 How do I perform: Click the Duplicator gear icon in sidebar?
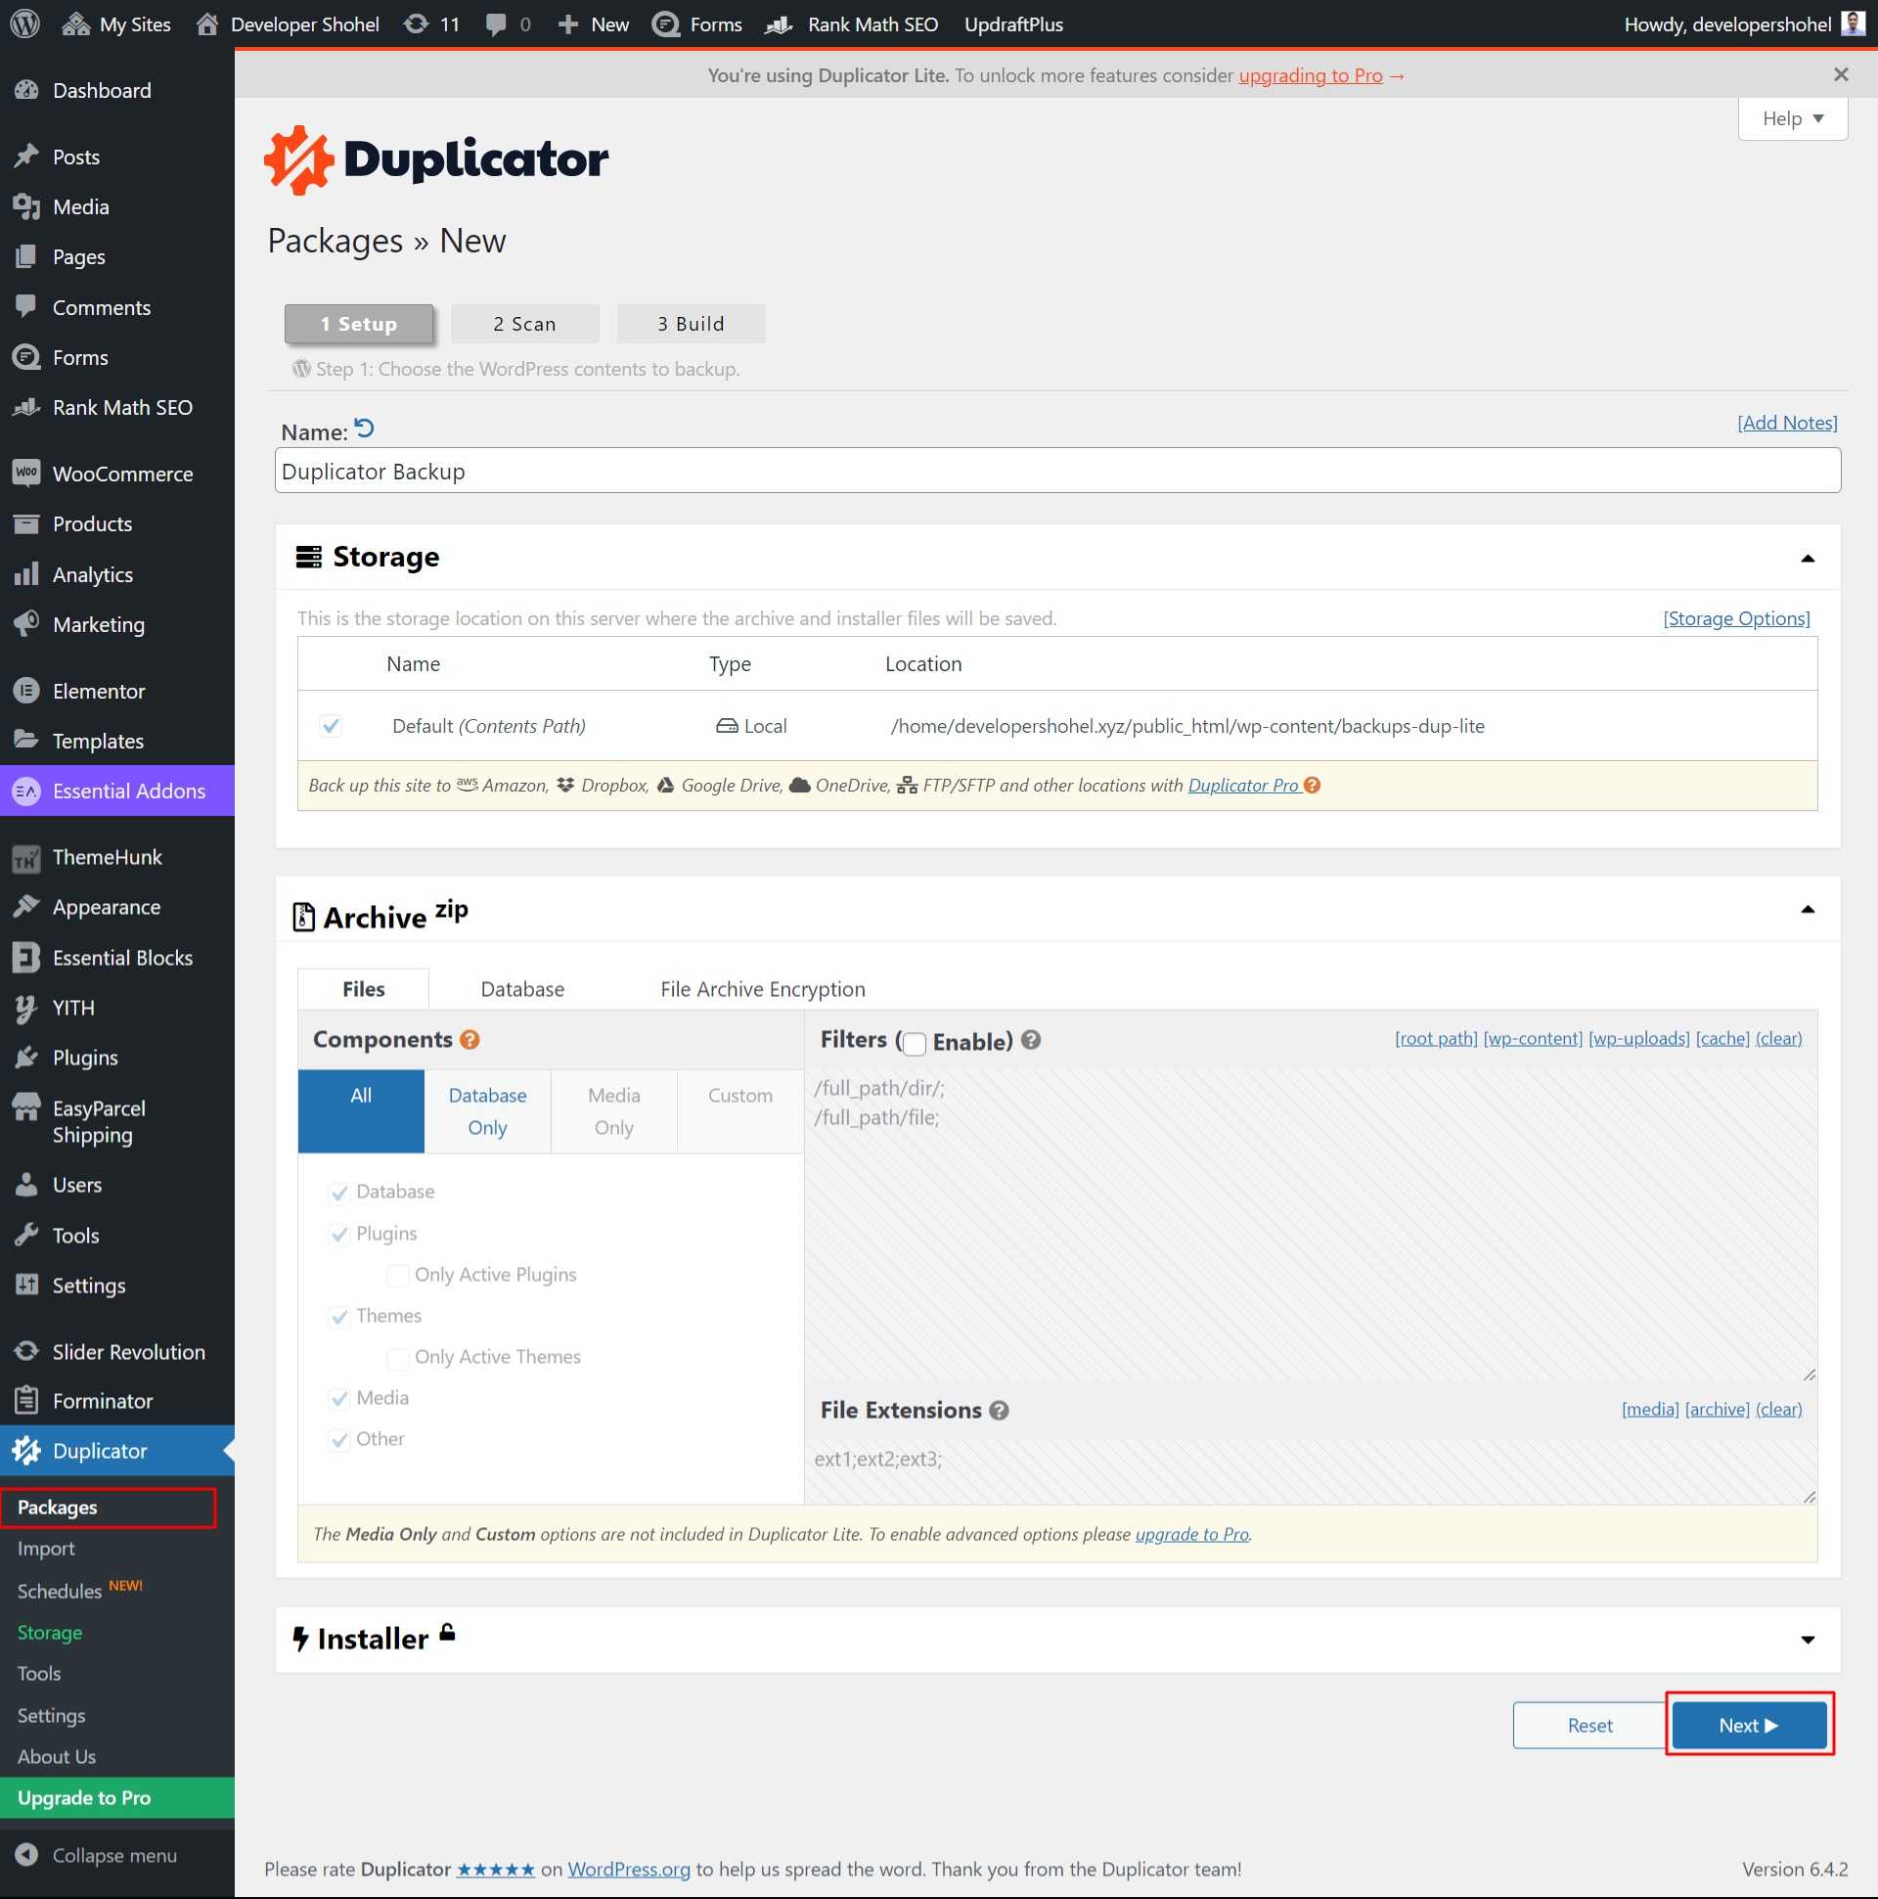[26, 1450]
